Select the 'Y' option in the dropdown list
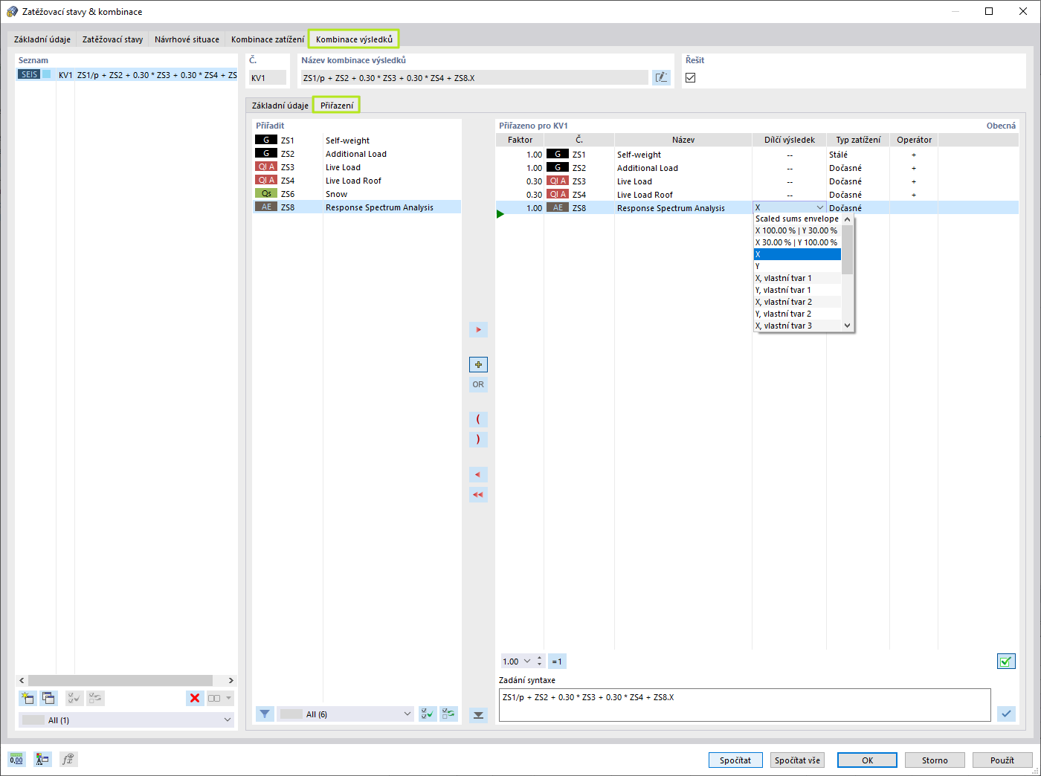Screen dimensions: 1041x776 click(x=797, y=266)
